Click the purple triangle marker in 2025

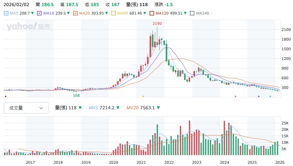pos(259,96)
